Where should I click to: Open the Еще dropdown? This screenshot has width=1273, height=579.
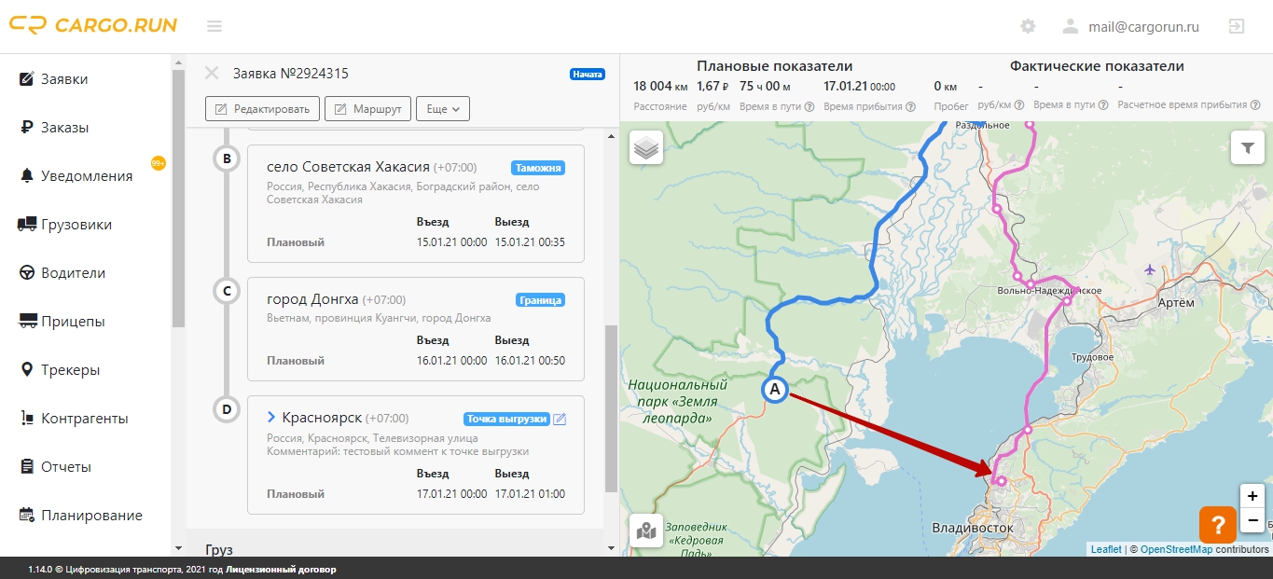click(x=443, y=109)
